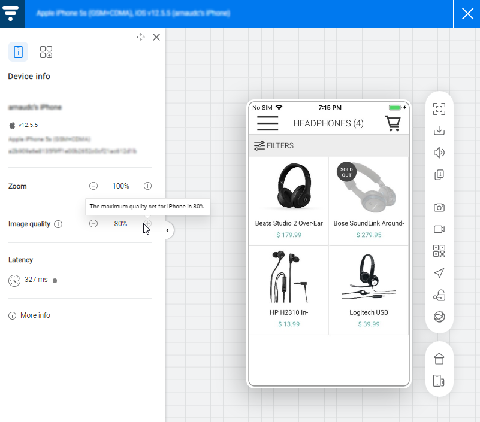Decrease zoom with the minus button

point(93,186)
